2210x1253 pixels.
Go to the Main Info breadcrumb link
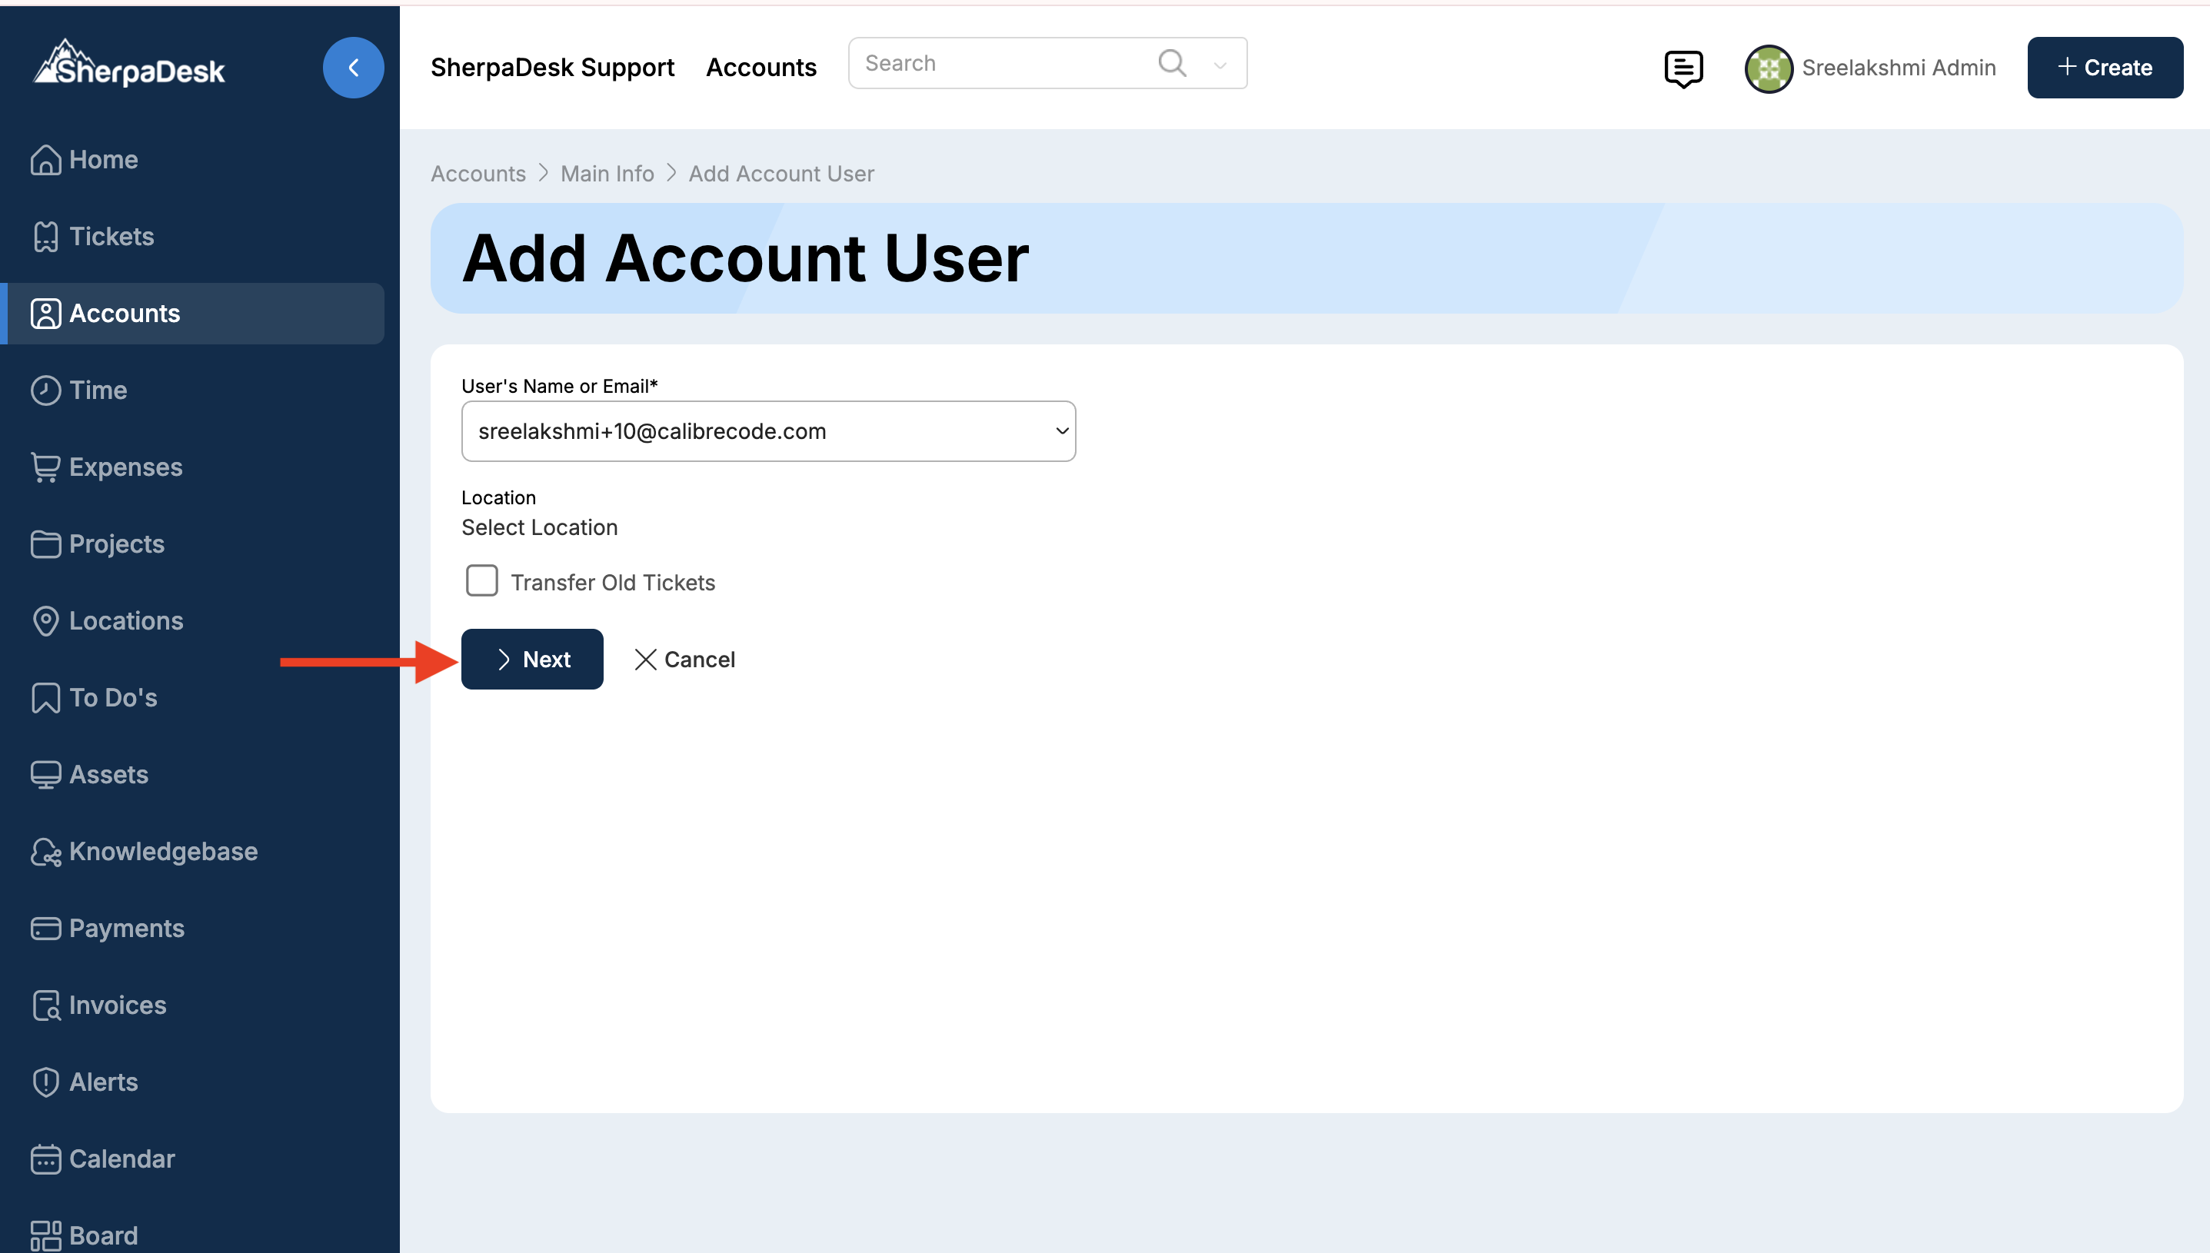click(607, 173)
